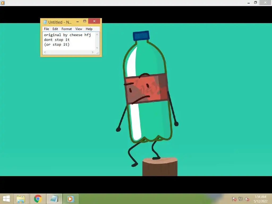272x204 pixels.
Task: Click the Notepad window resize grip
Action: pos(97,53)
